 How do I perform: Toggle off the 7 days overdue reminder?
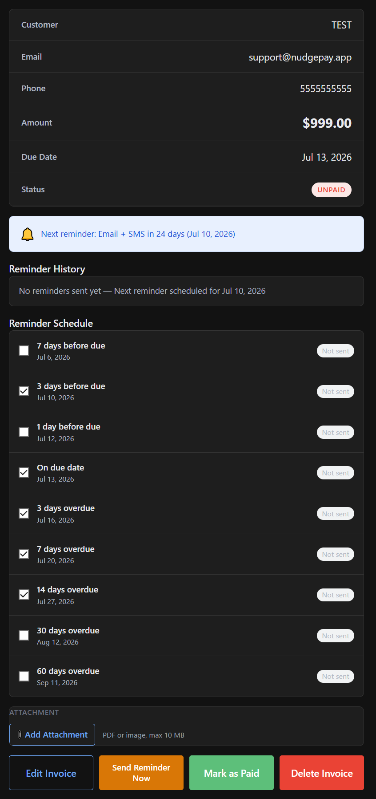tap(24, 554)
